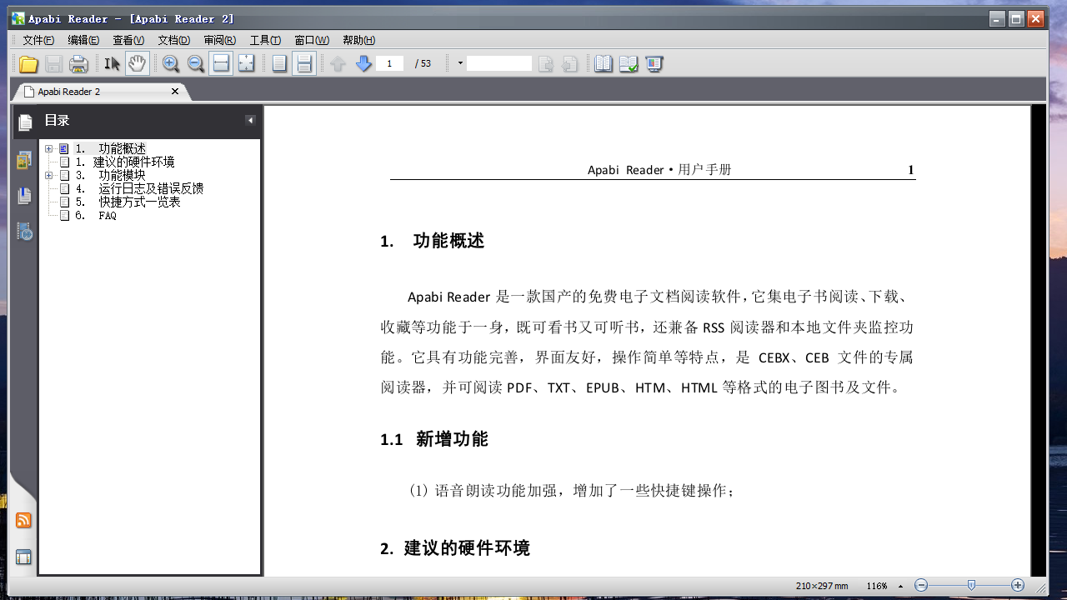Toggle fit-width page display
Viewport: 1067px width, 600px height.
click(220, 63)
